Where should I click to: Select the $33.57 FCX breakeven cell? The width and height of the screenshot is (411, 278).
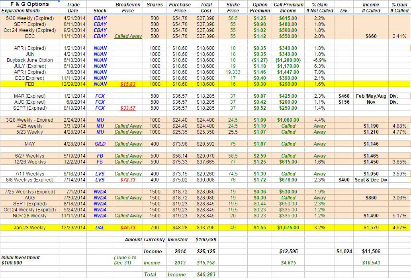point(128,108)
